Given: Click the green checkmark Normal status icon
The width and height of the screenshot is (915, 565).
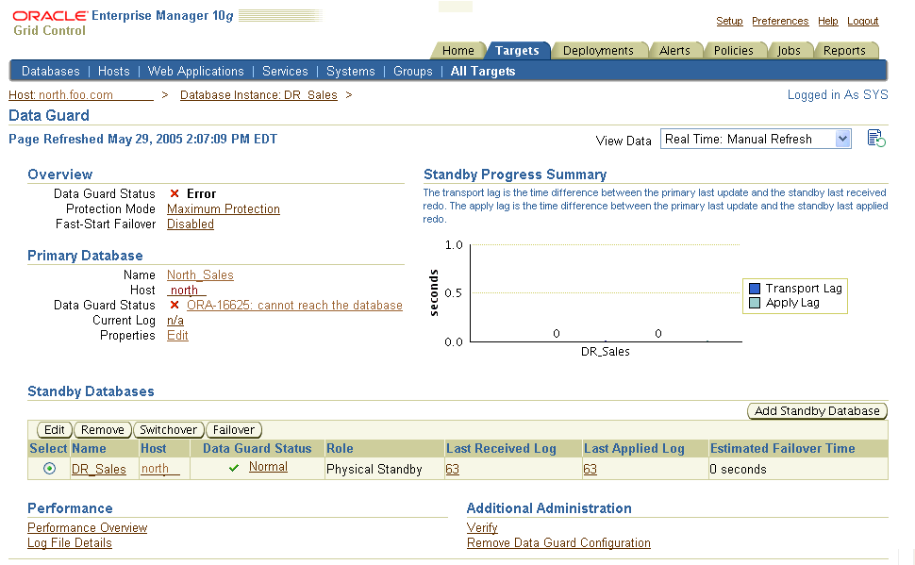Looking at the screenshot, I should pyautogui.click(x=234, y=469).
